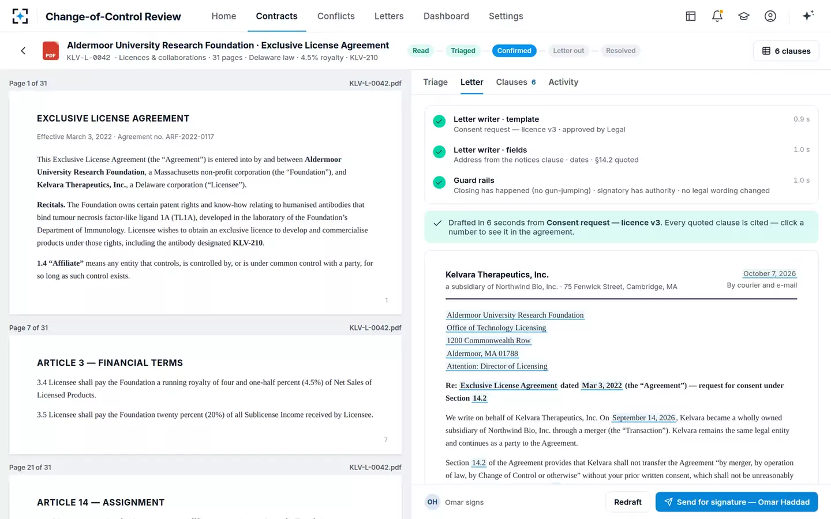Open the October 7, 2026 date link
The image size is (831, 519).
[769, 274]
